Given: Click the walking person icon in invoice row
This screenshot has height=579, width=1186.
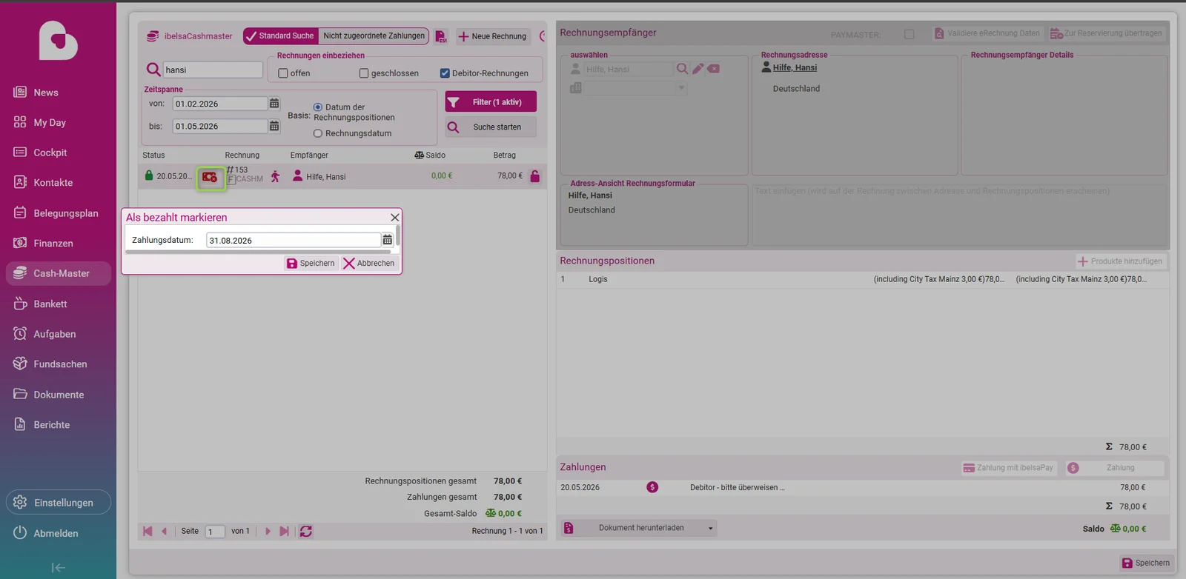Looking at the screenshot, I should coord(276,176).
